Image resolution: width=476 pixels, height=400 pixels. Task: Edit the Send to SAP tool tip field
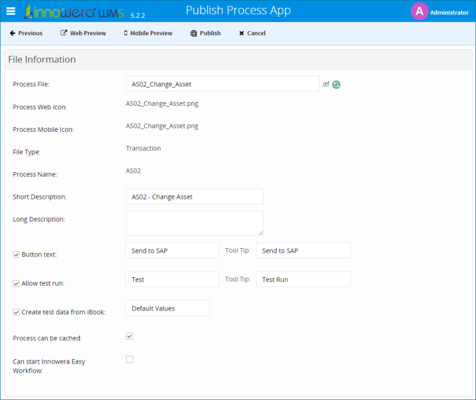[x=303, y=251]
